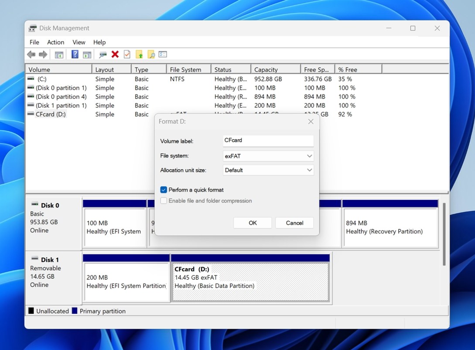Click the Back arrow toolbar icon
This screenshot has width=475, height=350.
pyautogui.click(x=31, y=55)
